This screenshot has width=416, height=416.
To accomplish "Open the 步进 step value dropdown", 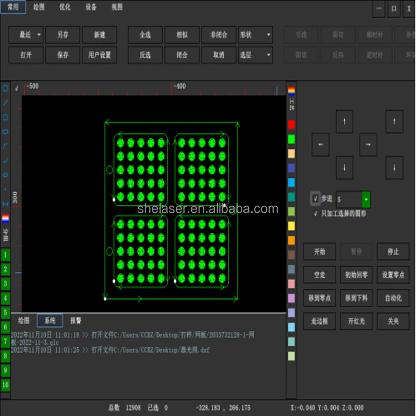I will [x=366, y=199].
